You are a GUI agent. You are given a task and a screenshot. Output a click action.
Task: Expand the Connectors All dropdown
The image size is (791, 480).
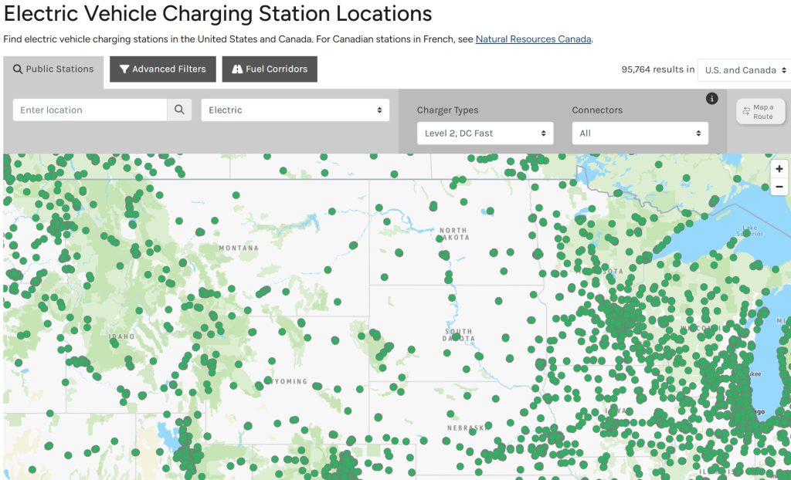coord(640,133)
